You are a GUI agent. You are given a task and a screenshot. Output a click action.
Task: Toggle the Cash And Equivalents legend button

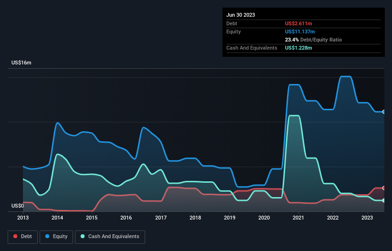(x=110, y=237)
